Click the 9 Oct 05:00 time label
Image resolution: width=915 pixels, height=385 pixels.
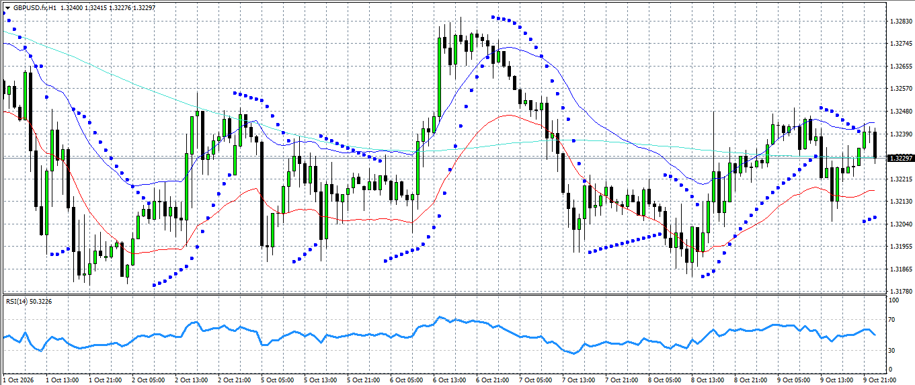pos(793,380)
